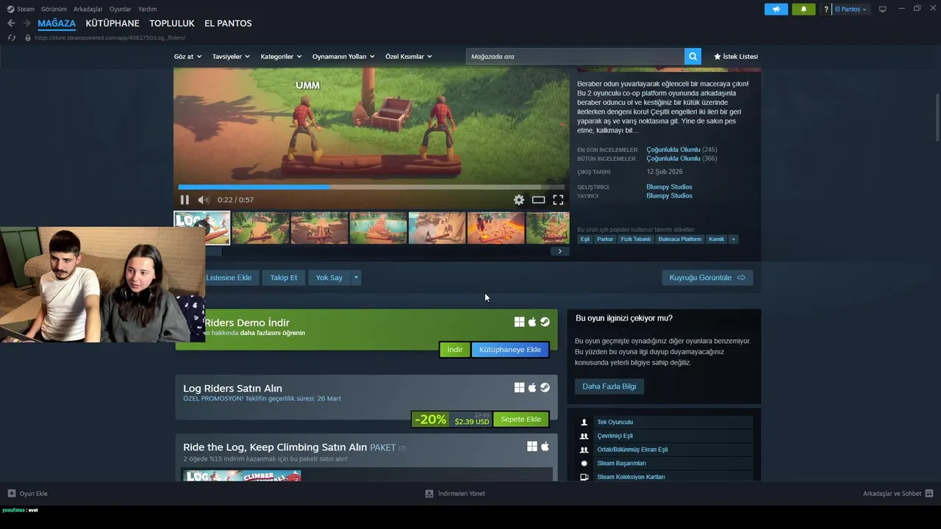
Task: Click Kütüphaneye Ekle button
Action: pyautogui.click(x=510, y=350)
